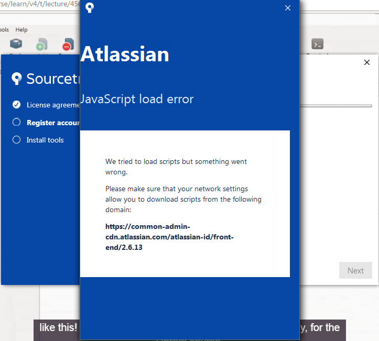
Task: Click the Next button in setup wizard
Action: coord(355,270)
